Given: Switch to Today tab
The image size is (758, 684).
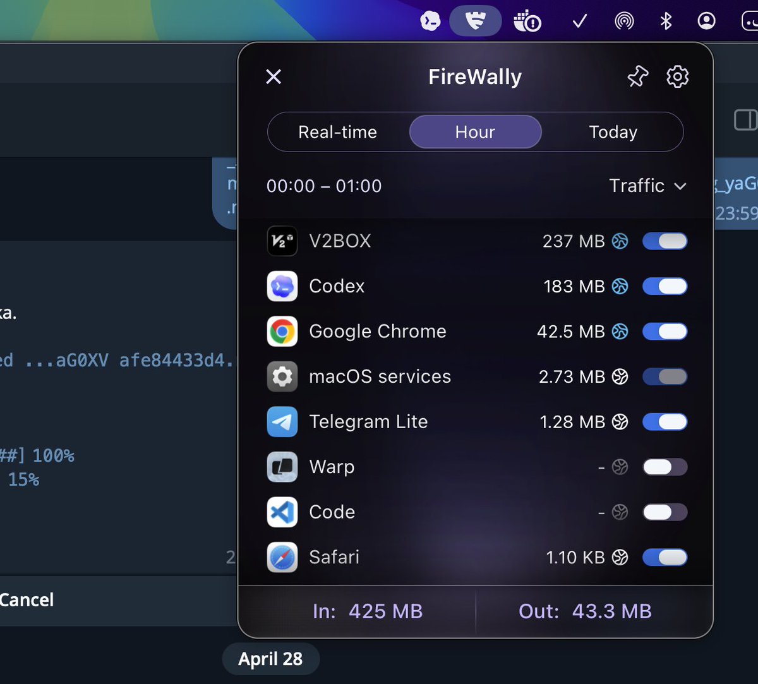Looking at the screenshot, I should 613,132.
